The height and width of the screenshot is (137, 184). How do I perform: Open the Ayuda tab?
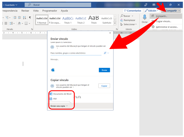(x=64, y=11)
